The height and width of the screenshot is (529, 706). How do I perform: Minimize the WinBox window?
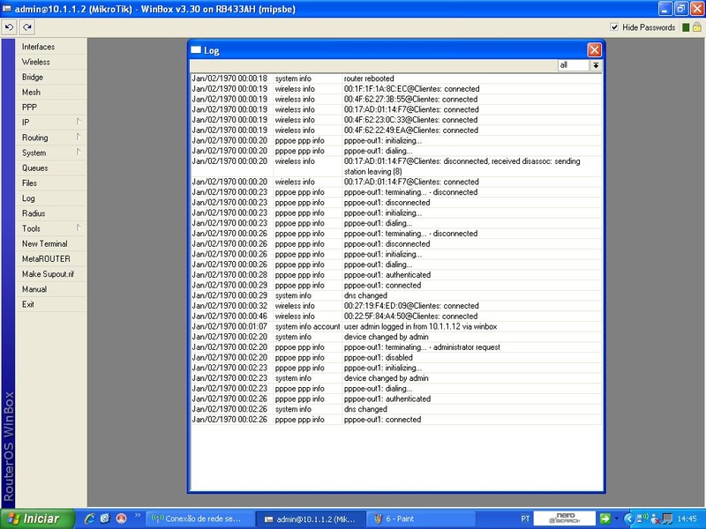(665, 9)
